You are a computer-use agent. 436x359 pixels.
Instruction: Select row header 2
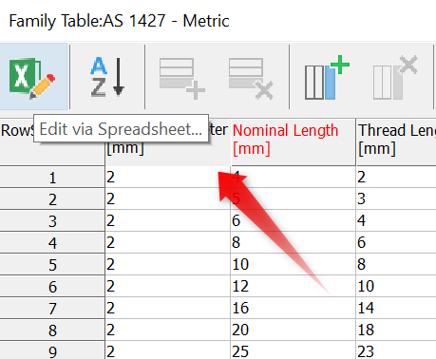point(52,199)
